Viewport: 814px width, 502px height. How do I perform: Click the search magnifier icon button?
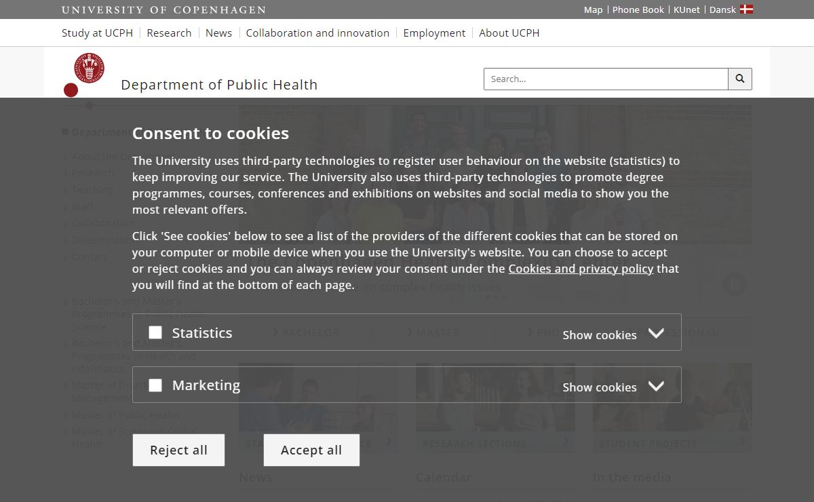pyautogui.click(x=740, y=79)
